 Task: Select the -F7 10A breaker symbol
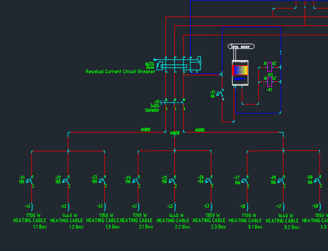pyautogui.click(x=245, y=181)
